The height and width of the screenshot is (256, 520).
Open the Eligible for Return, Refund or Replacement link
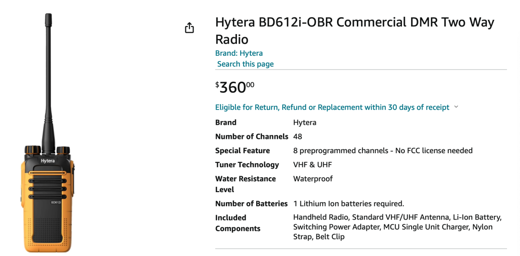pos(332,107)
